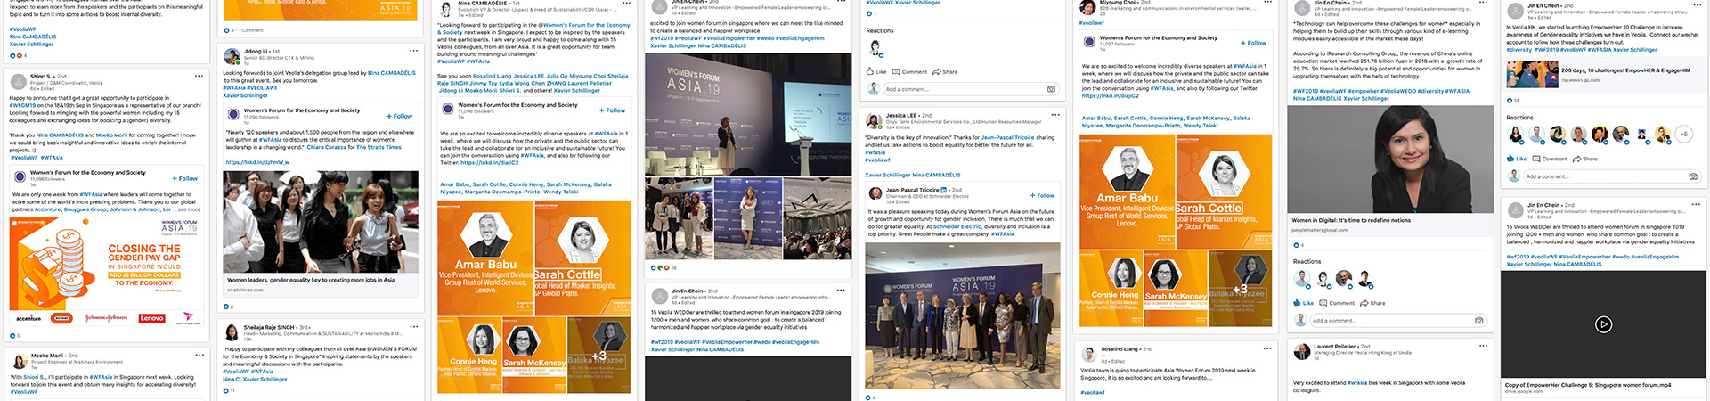1710x401 pixels.
Task: Toggle Like on 200 days challenges post
Action: tap(1516, 159)
